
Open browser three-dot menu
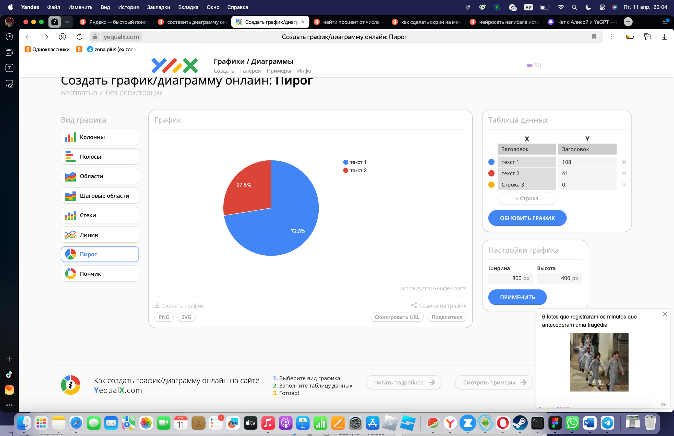coord(611,37)
